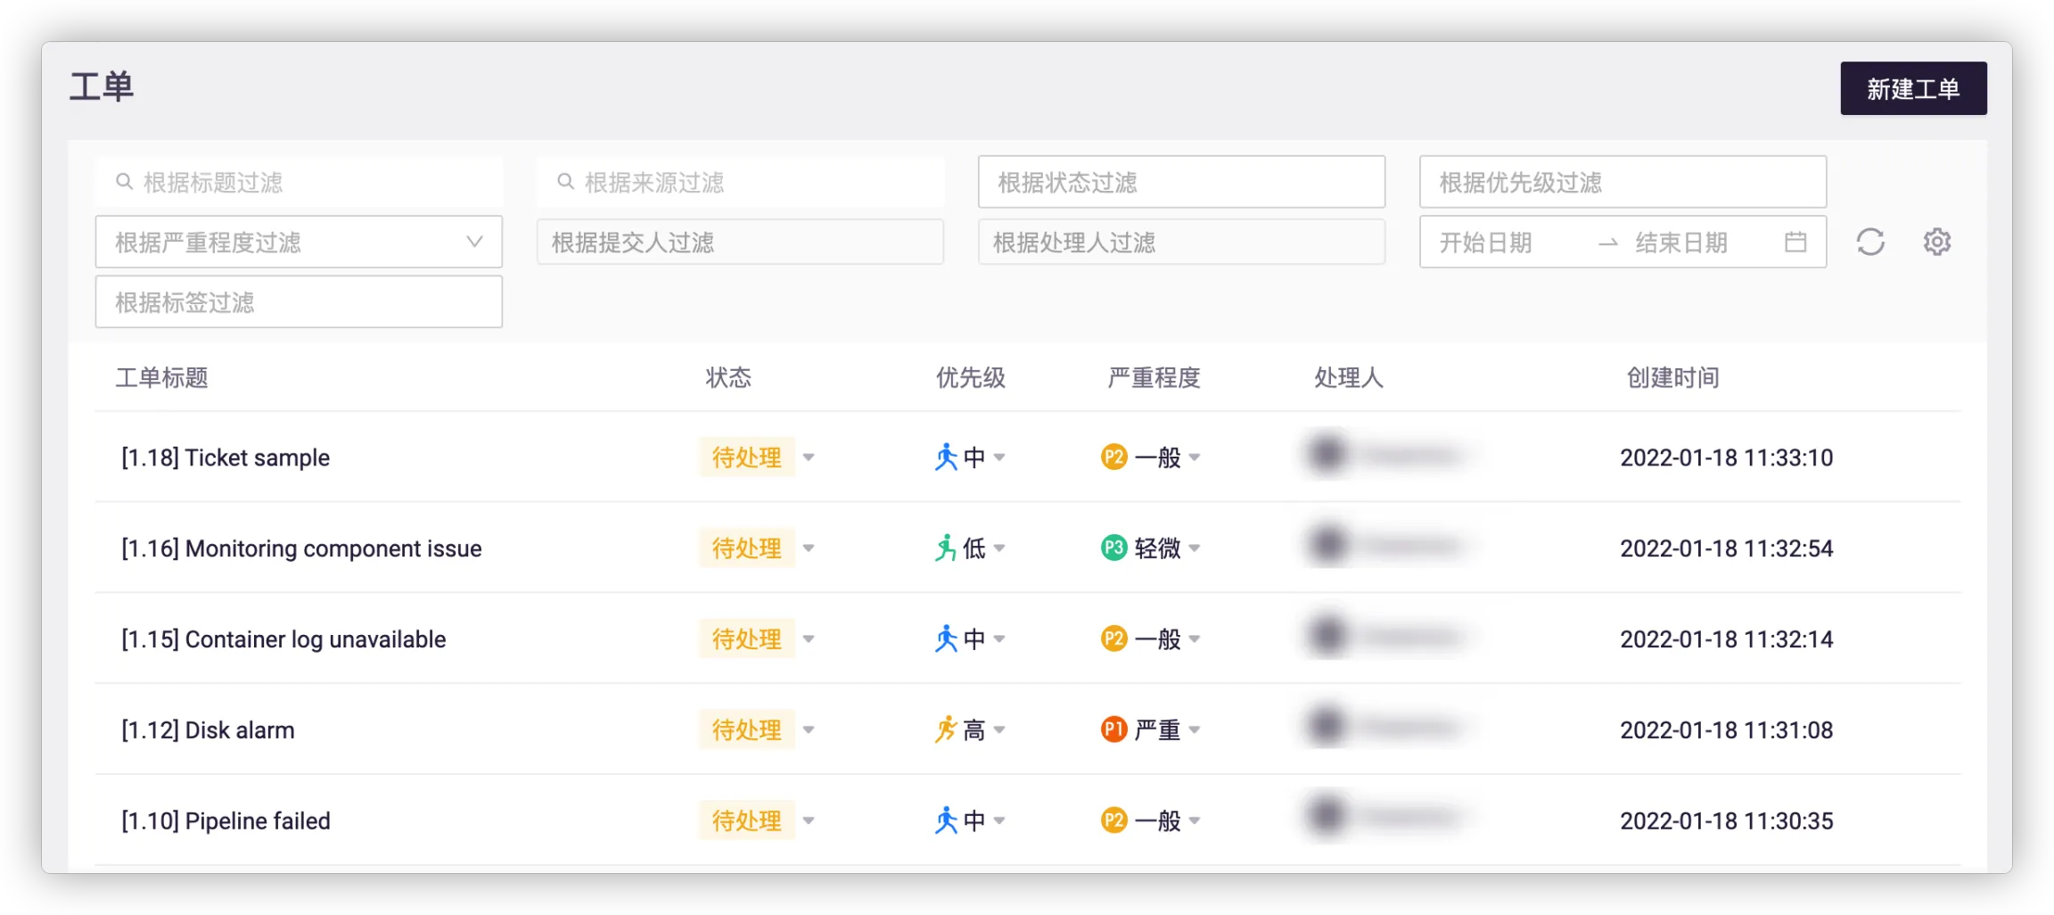Open the status filter select box
This screenshot has width=2054, height=915.
click(1180, 182)
